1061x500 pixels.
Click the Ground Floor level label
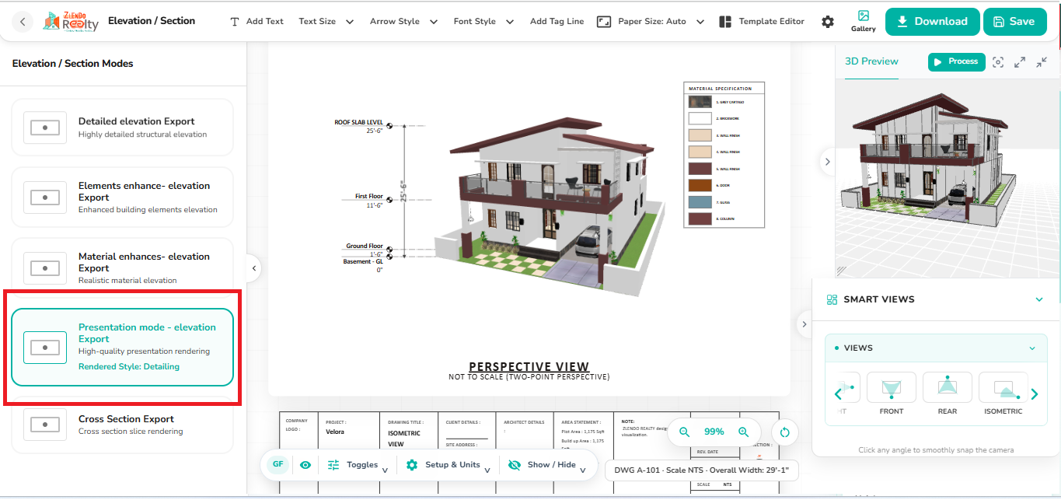(365, 246)
